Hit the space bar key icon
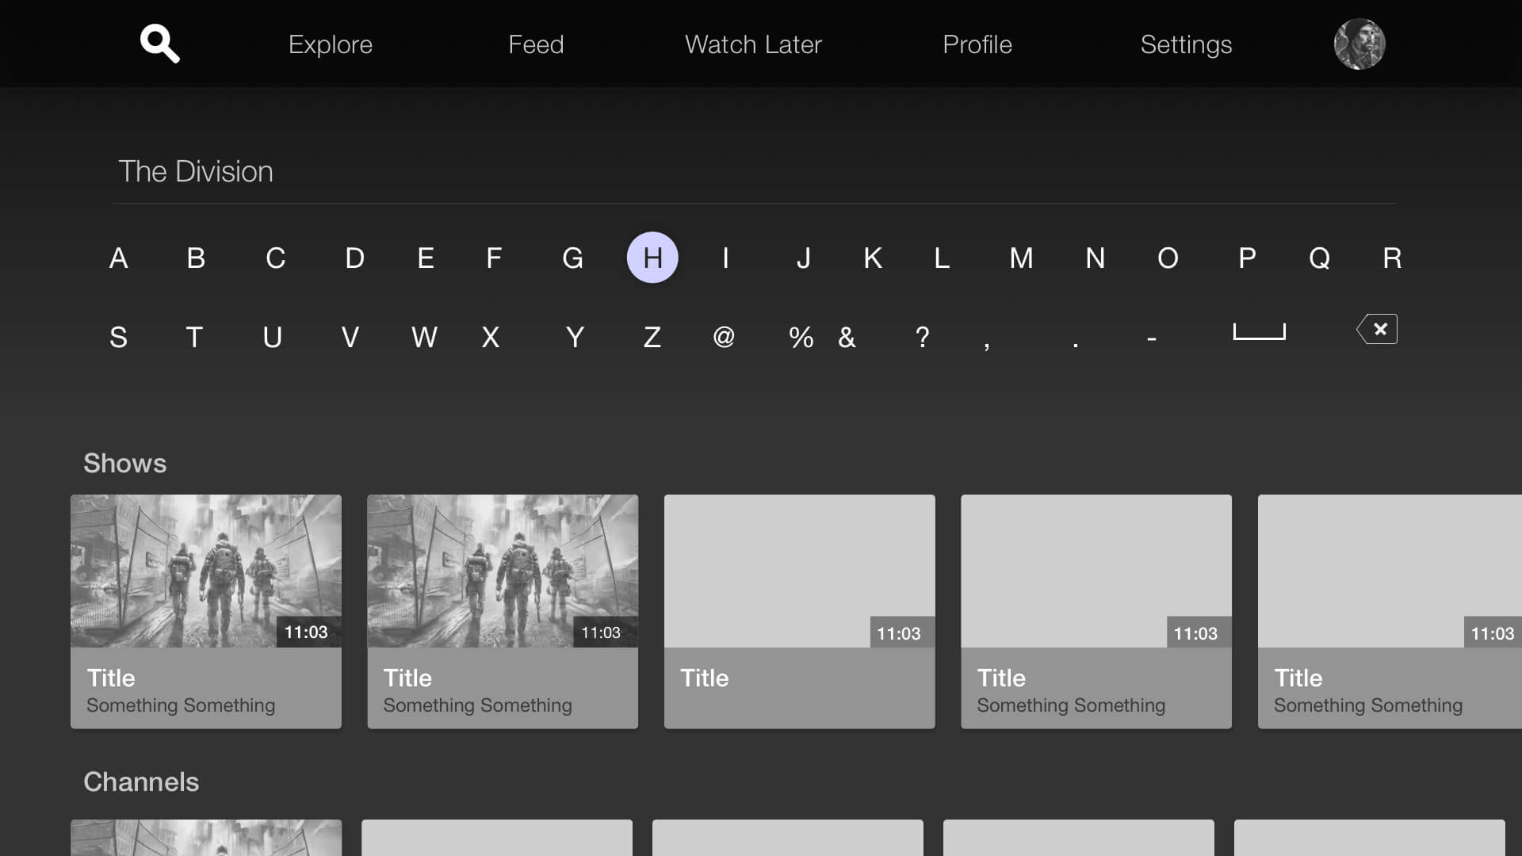Screen dimensions: 1522x856 (x=1259, y=331)
